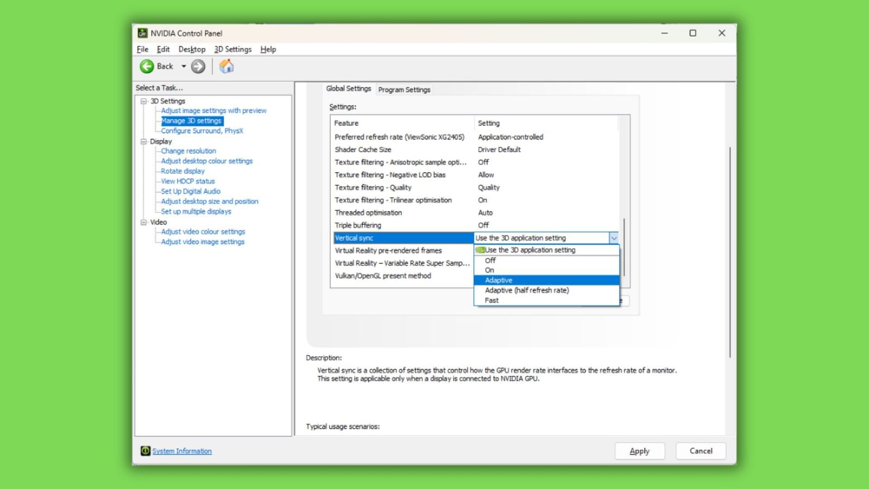Viewport: 869px width, 489px height.
Task: Collapse the Display section in the task tree
Action: click(143, 141)
